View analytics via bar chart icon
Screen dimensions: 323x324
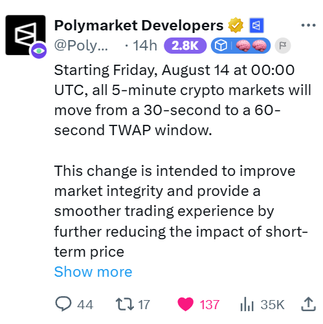click(247, 304)
